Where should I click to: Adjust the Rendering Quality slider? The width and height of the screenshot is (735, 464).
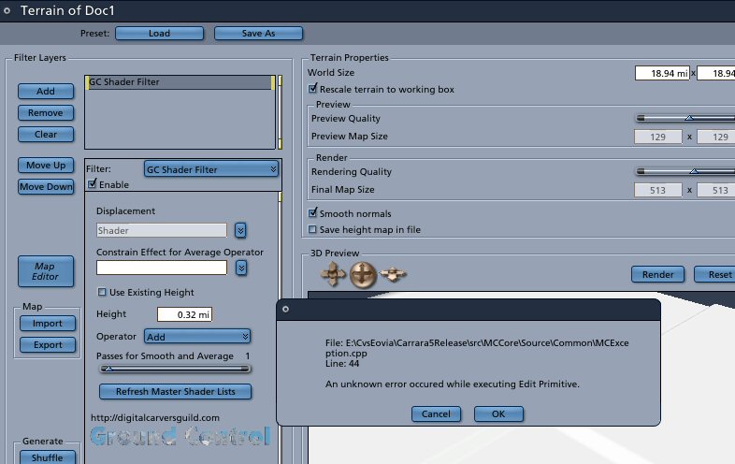[685, 172]
